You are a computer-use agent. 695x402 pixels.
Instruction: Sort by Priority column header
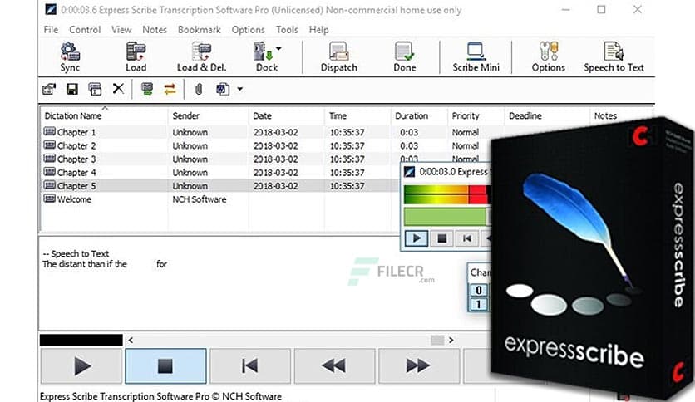(x=476, y=116)
